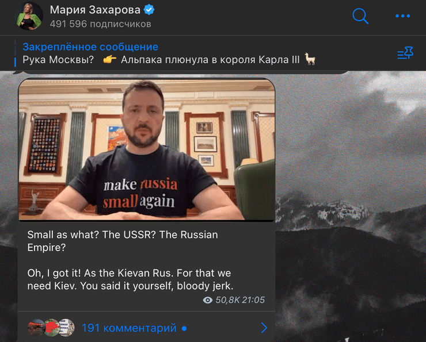Click the third commenter avatar
Image resolution: width=426 pixels, height=342 pixels.
(66, 328)
